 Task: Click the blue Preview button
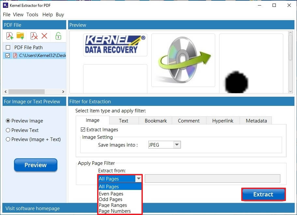(x=36, y=165)
